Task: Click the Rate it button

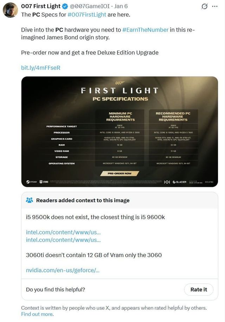Action: click(x=199, y=289)
